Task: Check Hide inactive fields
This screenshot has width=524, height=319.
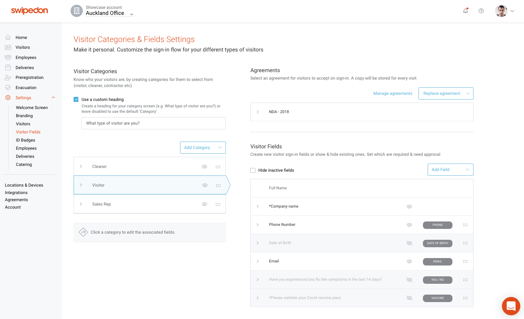Action: [x=253, y=170]
